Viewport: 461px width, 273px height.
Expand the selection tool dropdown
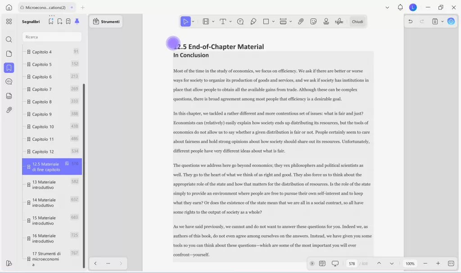point(193,21)
